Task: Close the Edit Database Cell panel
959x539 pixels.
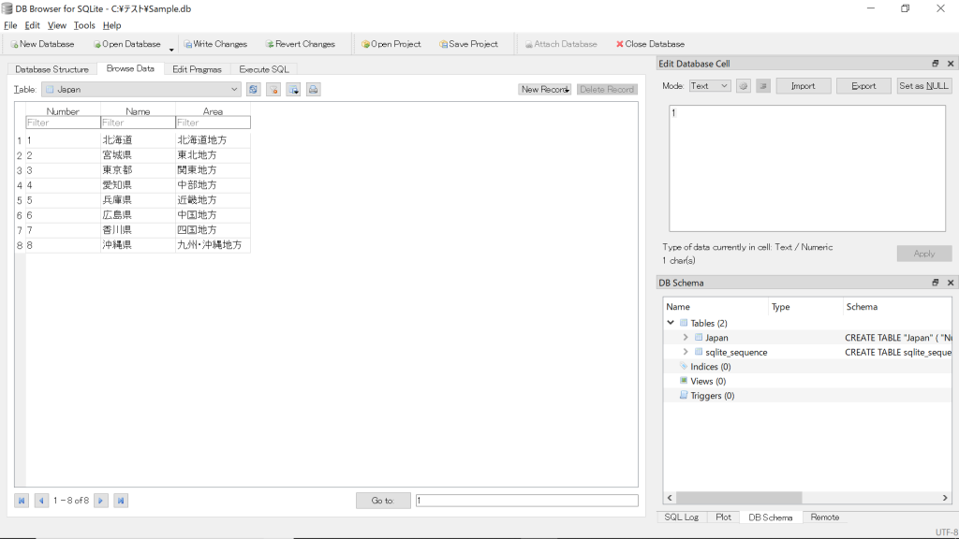Action: [x=951, y=64]
